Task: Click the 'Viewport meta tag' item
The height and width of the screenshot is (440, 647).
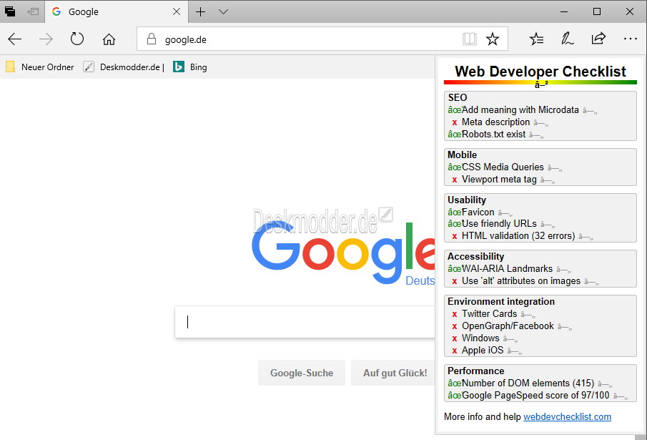Action: [499, 180]
